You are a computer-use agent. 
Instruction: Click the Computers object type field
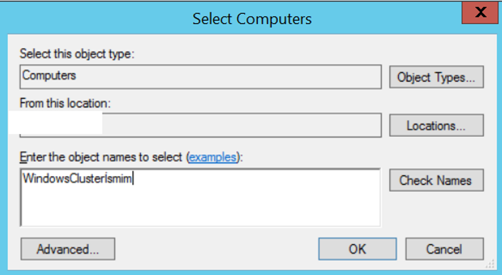coord(200,77)
